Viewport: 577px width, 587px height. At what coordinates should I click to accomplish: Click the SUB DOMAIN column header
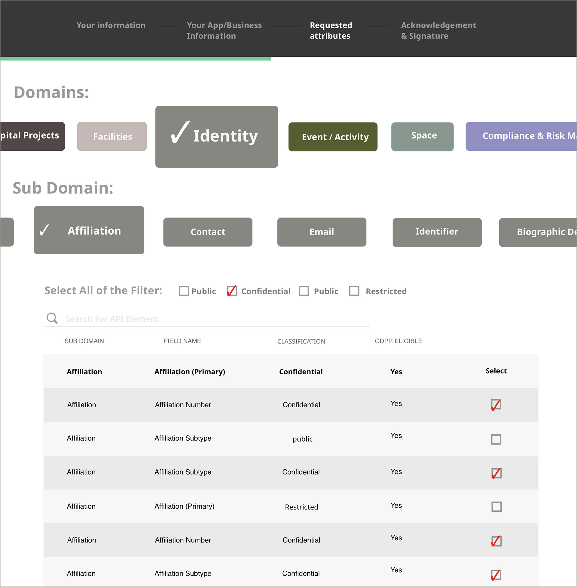pyautogui.click(x=84, y=341)
